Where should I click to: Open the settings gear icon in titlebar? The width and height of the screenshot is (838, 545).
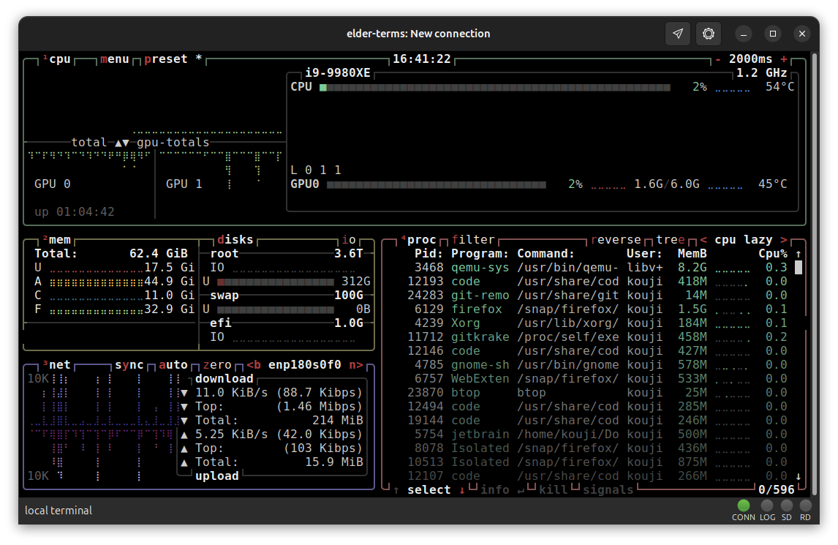click(x=708, y=34)
